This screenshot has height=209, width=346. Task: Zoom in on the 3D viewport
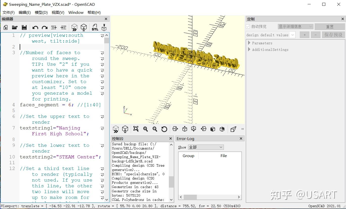(145, 129)
